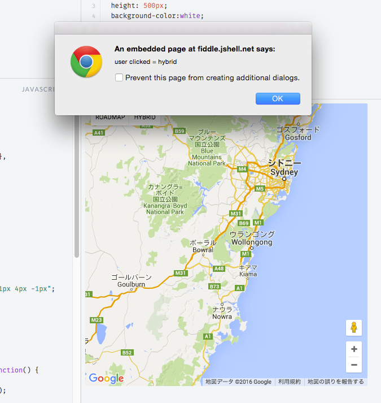Click the B69 highway shield
The height and width of the screenshot is (403, 381).
pyautogui.click(x=244, y=223)
